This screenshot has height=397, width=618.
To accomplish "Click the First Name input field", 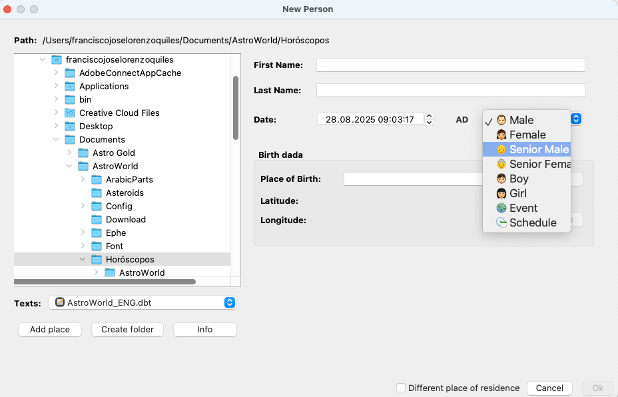I will 450,65.
